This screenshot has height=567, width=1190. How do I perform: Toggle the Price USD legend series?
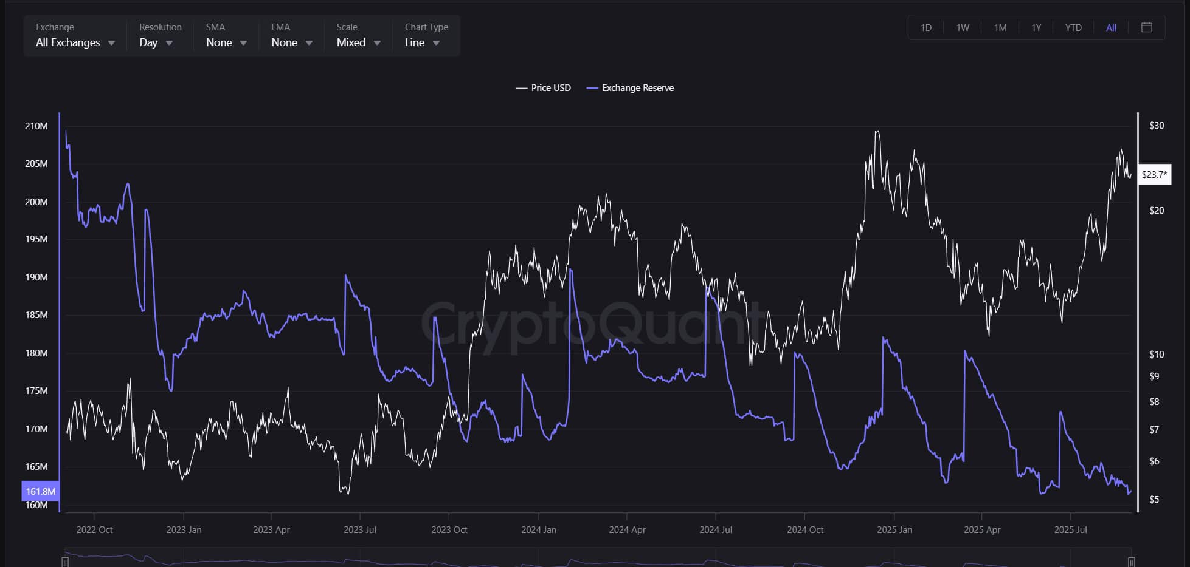pyautogui.click(x=544, y=88)
